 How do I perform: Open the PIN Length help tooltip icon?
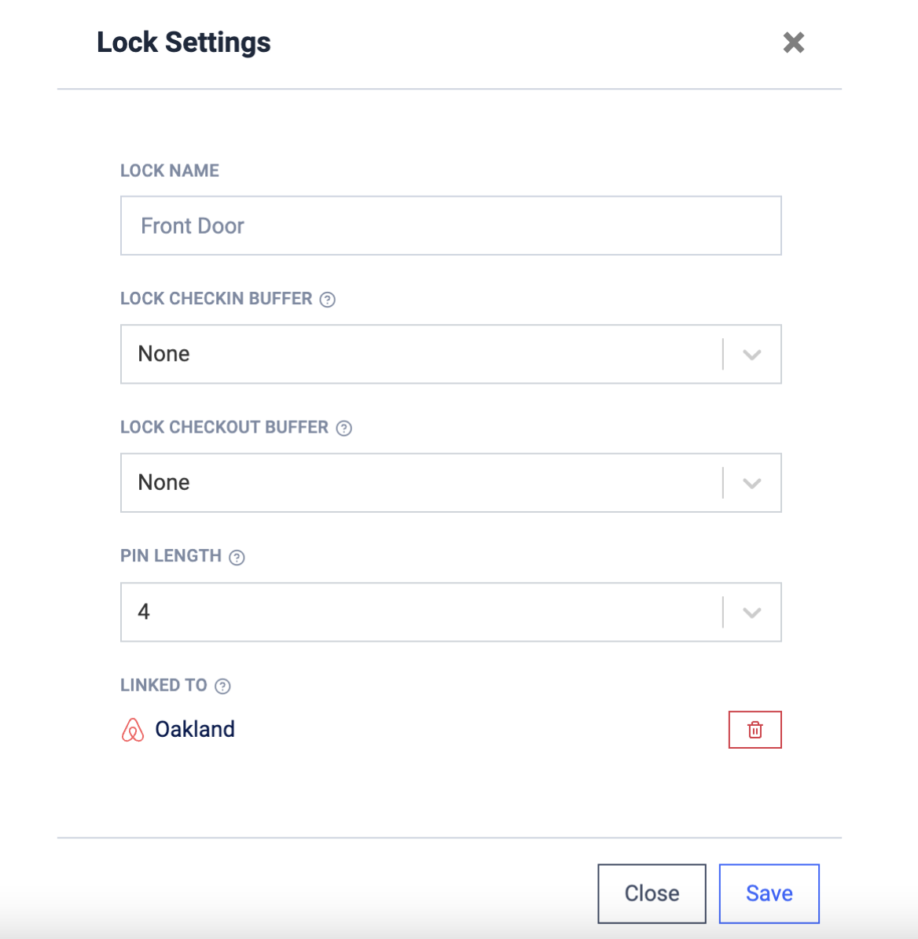237,558
